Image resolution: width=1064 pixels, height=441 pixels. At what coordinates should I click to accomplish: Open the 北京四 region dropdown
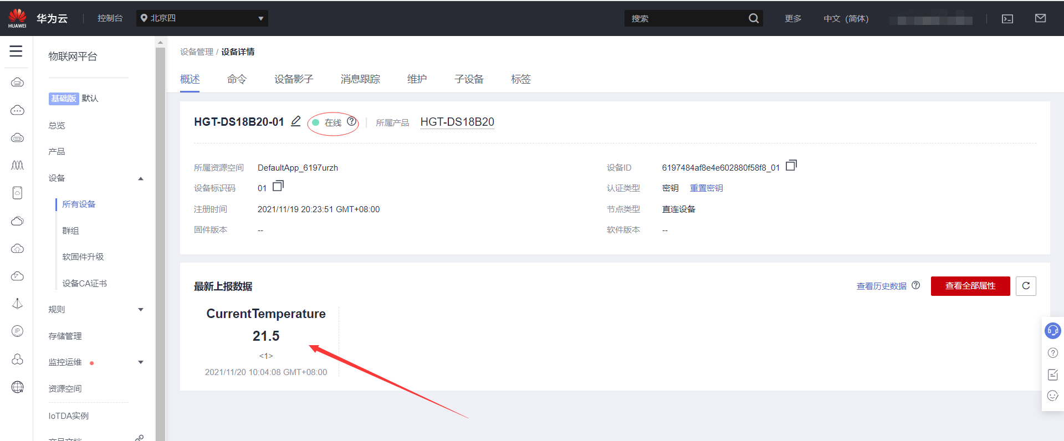(202, 18)
